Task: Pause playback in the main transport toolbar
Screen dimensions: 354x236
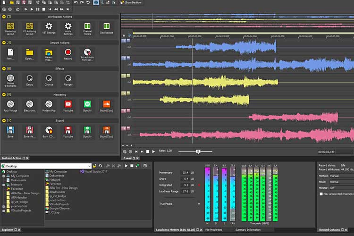Action: 38,9
